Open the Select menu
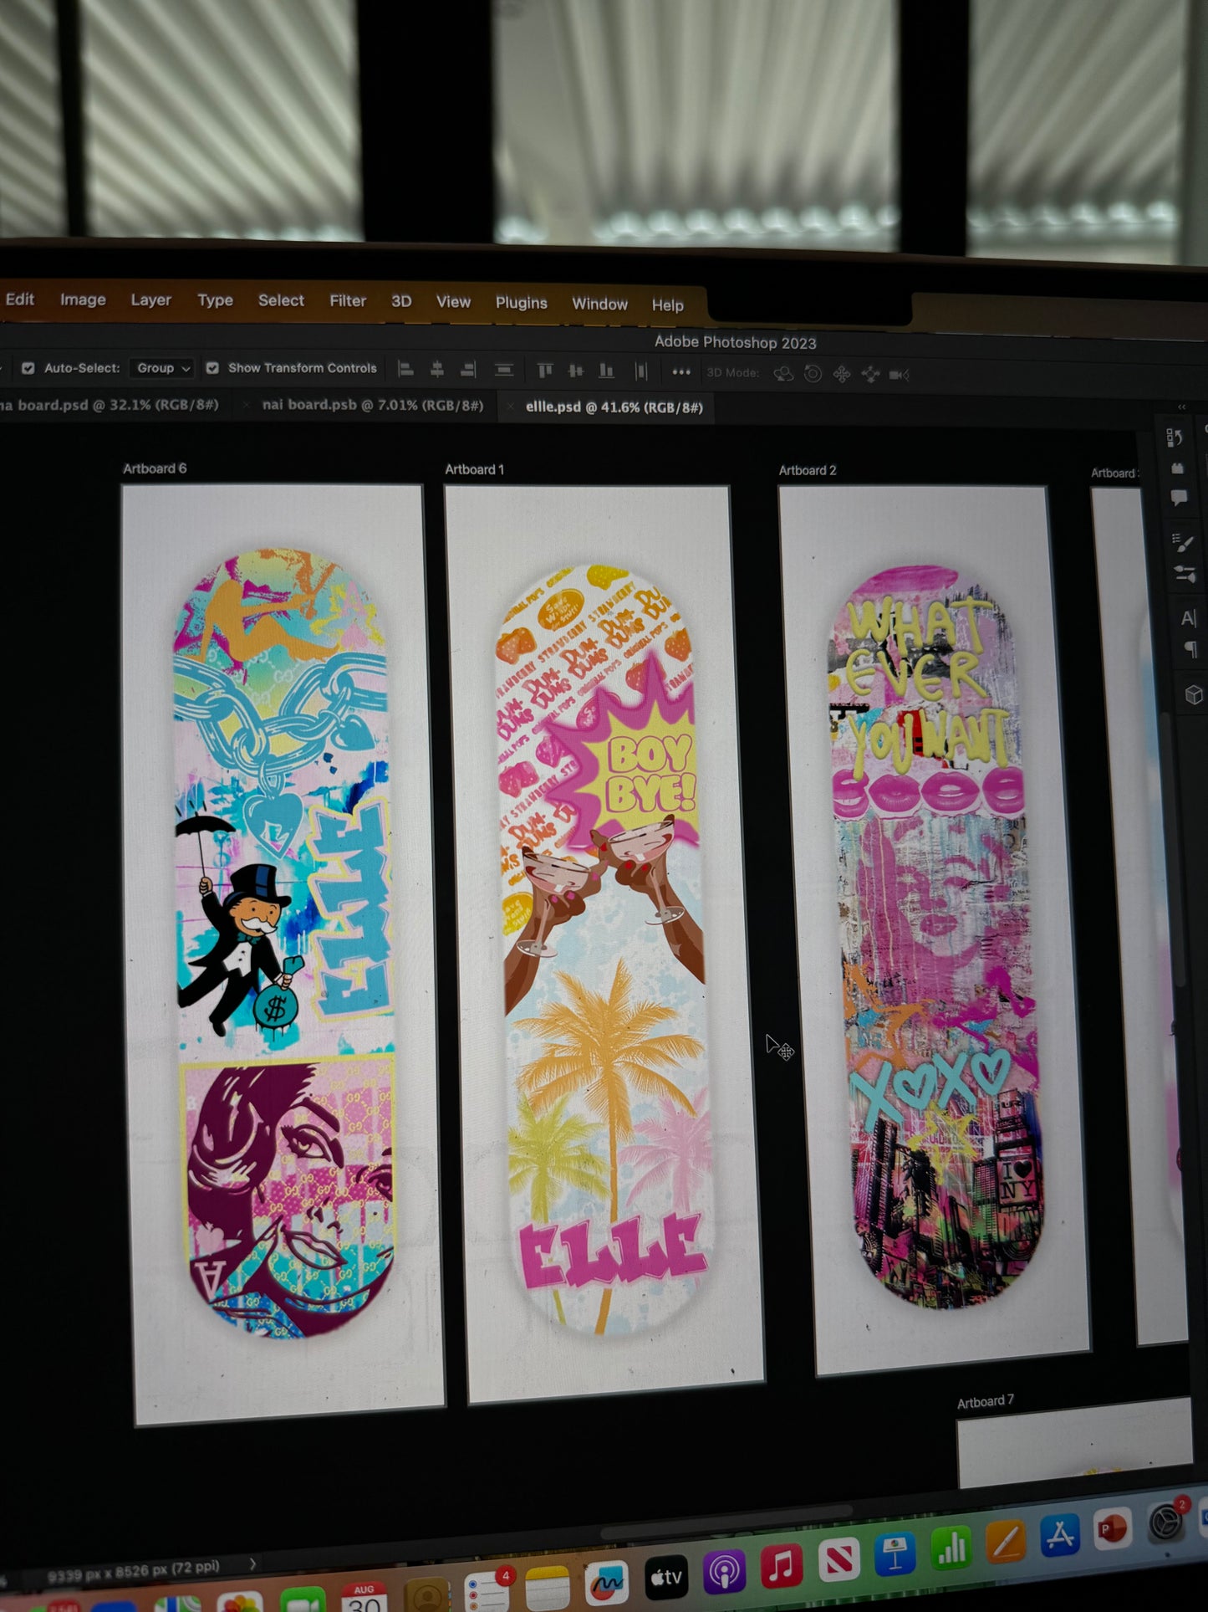1208x1612 pixels. pyautogui.click(x=281, y=300)
